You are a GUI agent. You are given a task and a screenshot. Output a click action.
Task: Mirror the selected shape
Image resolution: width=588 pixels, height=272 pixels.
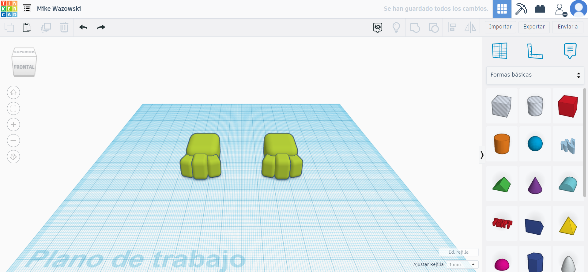click(470, 28)
